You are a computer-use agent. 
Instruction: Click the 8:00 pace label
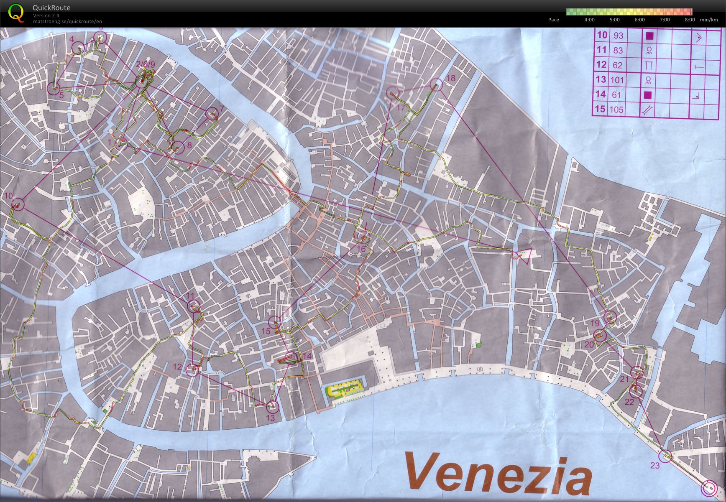(690, 20)
